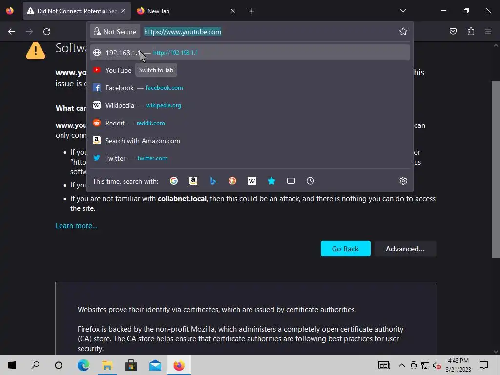This screenshot has width=500, height=375.
Task: Open the Learn more... link
Action: point(77,226)
